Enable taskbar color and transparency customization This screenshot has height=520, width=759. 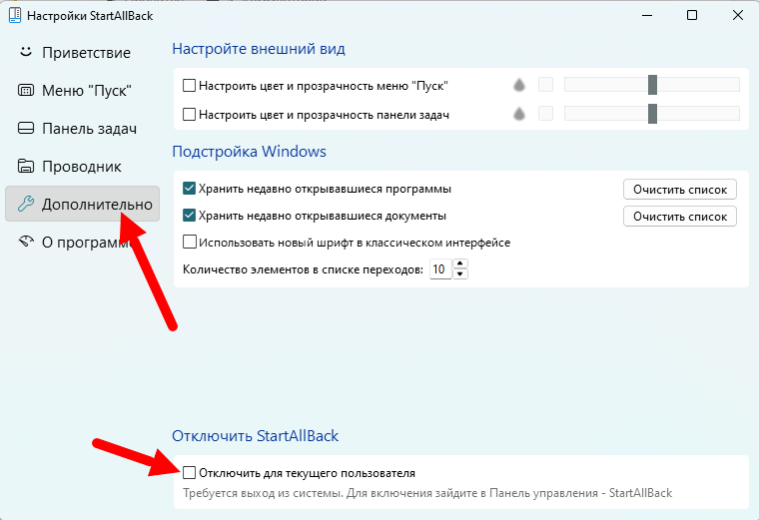point(190,115)
